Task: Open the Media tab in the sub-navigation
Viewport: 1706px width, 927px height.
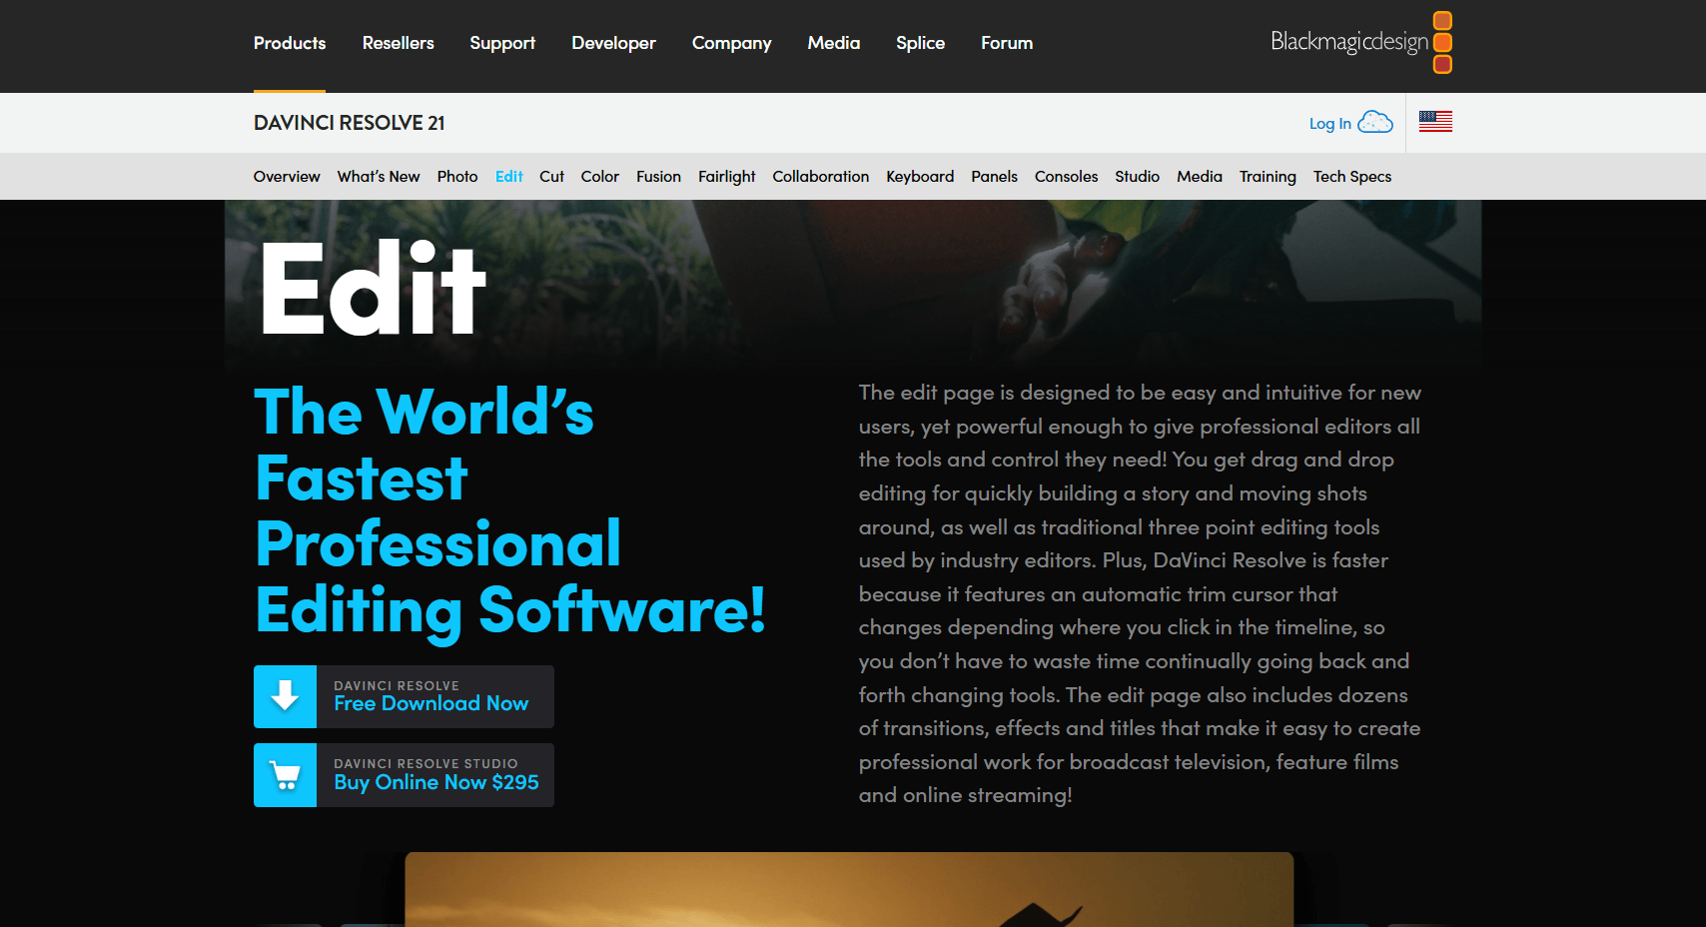Action: 1200,176
